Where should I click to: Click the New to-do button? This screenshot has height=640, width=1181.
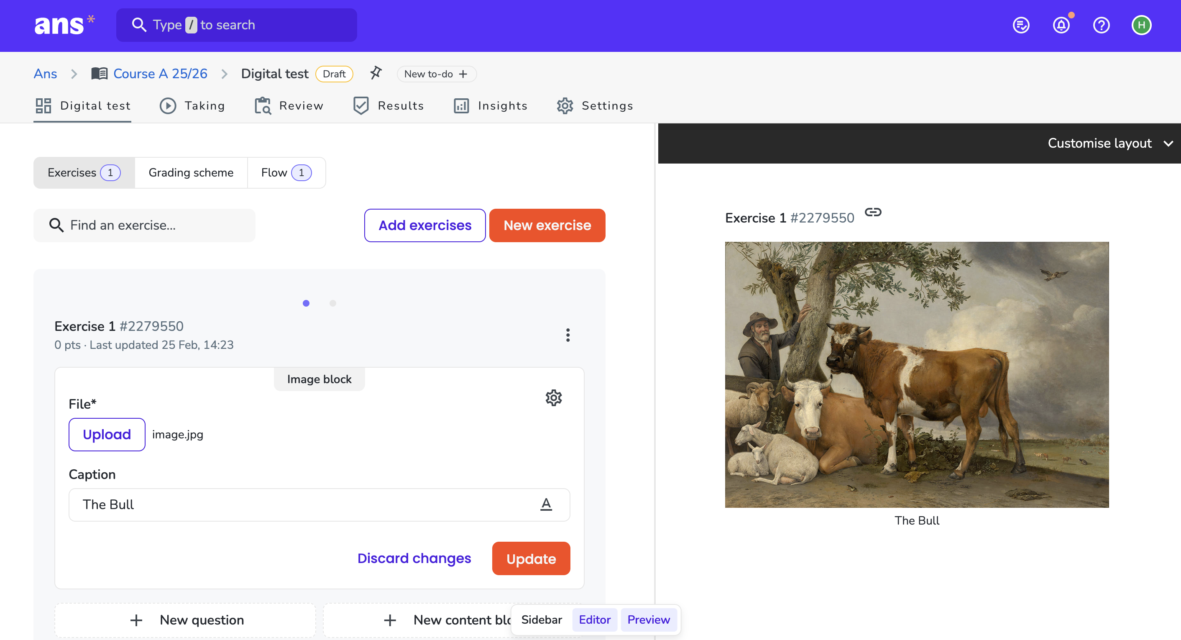pyautogui.click(x=437, y=74)
